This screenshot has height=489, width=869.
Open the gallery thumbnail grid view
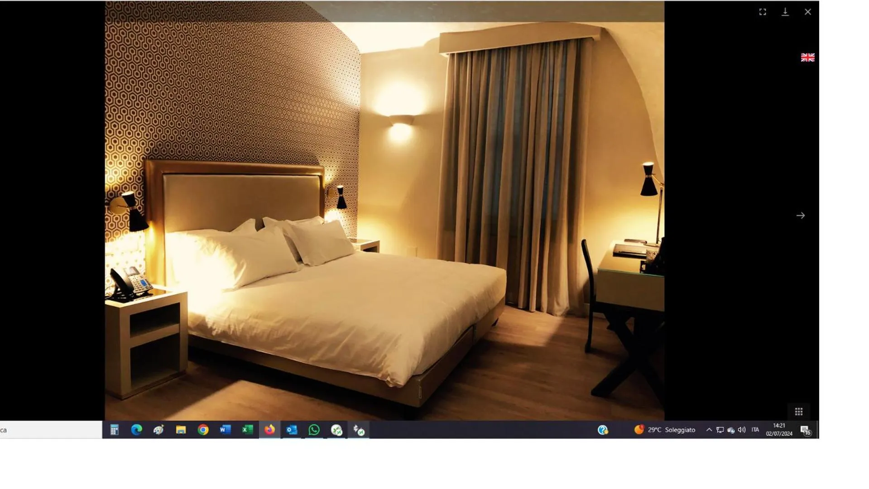point(798,411)
